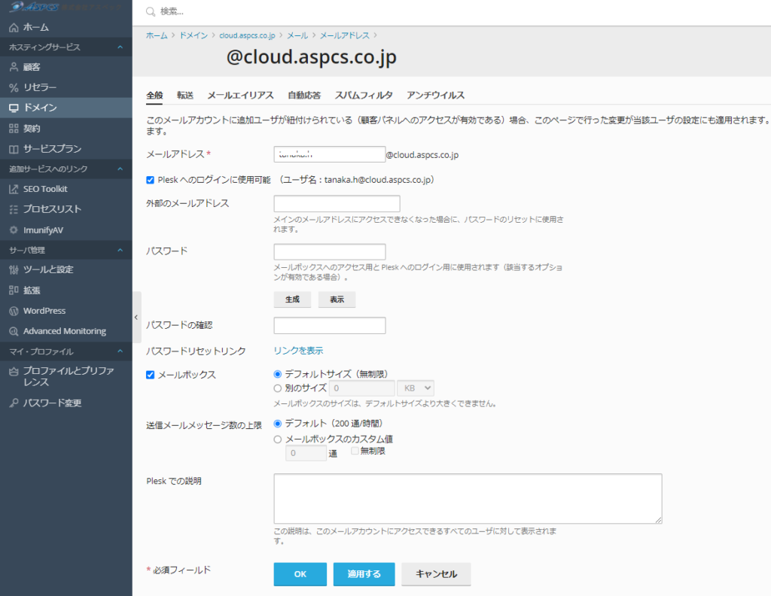The image size is (771, 596).
Task: Open ImunifyAV gear icon in sidebar
Action: tap(14, 230)
